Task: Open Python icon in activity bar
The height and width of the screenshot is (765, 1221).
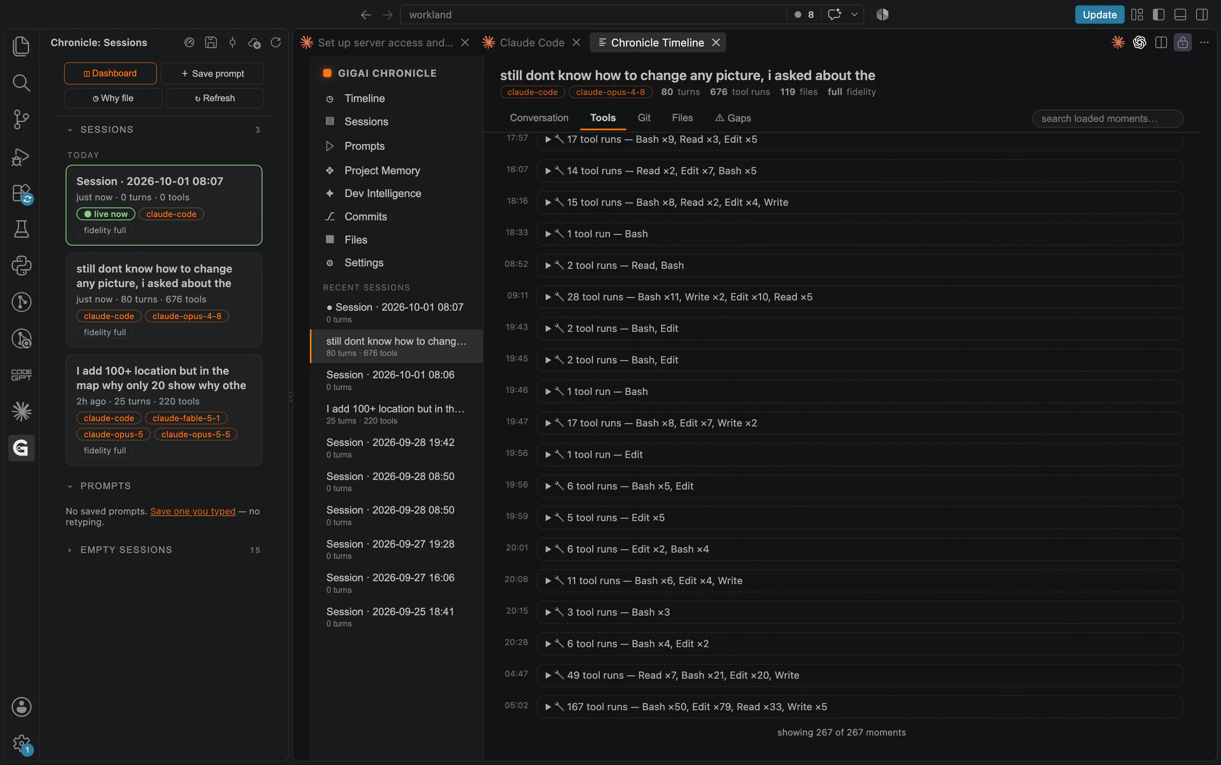Action: (x=21, y=265)
